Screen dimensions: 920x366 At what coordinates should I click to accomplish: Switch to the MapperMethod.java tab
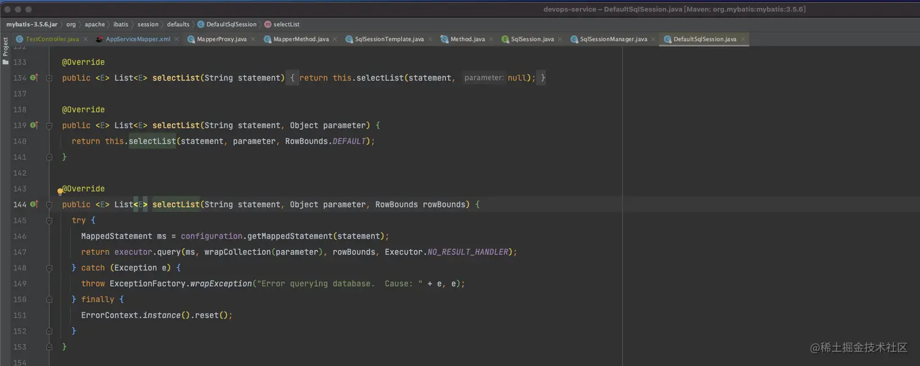pyautogui.click(x=301, y=39)
